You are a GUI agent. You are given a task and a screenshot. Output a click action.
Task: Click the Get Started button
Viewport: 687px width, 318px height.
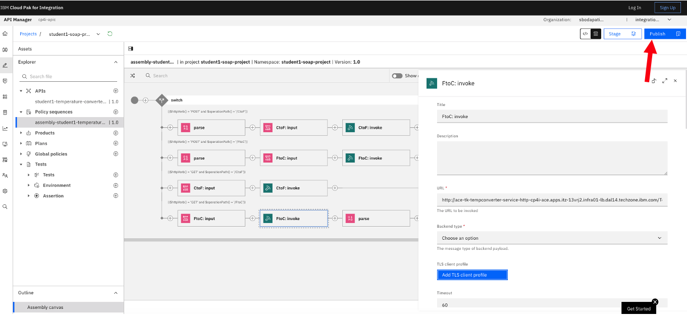pos(639,308)
